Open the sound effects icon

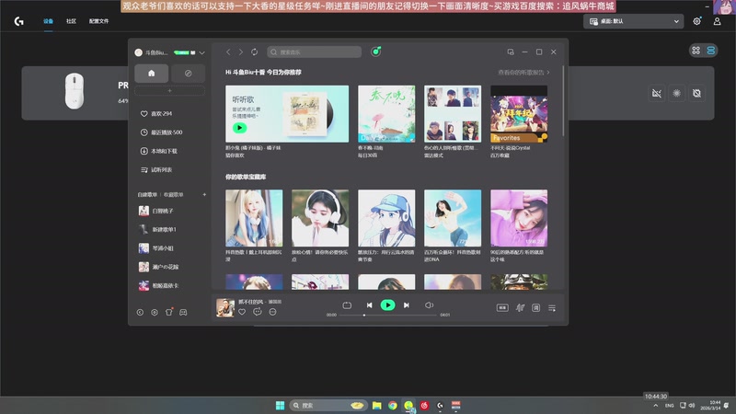520,308
